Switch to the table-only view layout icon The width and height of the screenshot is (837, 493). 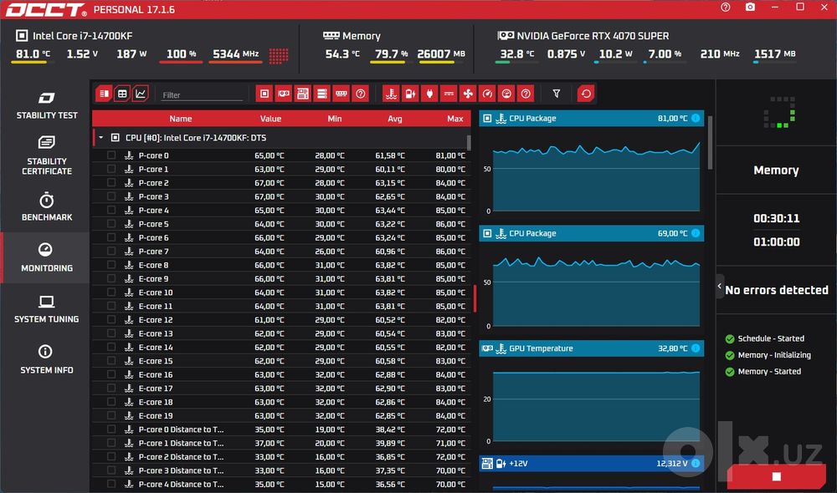(122, 94)
